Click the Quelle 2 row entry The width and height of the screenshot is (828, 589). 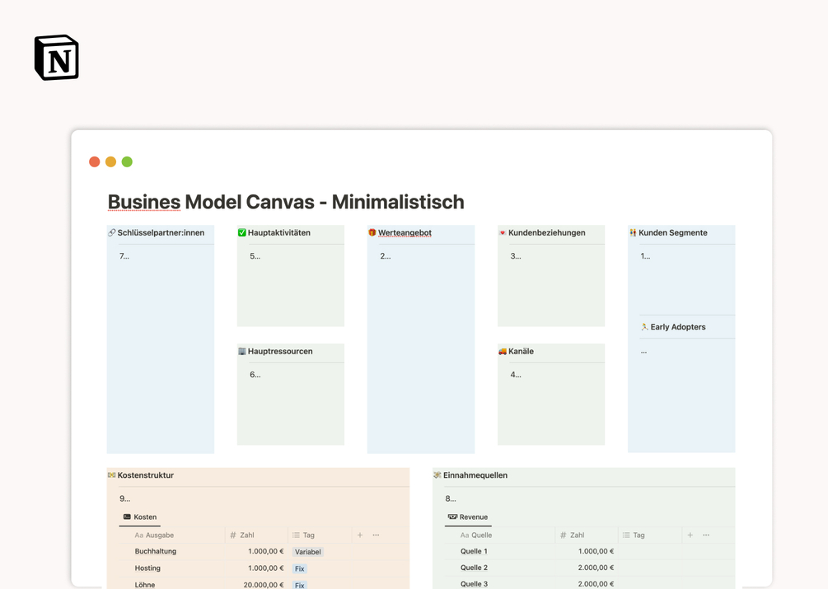click(x=474, y=568)
